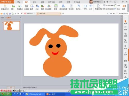Insert a Chart from the ribbon
This screenshot has height=96, width=129.
pyautogui.click(x=43, y=6)
